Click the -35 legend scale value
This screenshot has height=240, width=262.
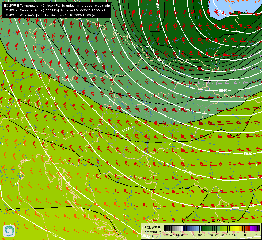point(194,235)
